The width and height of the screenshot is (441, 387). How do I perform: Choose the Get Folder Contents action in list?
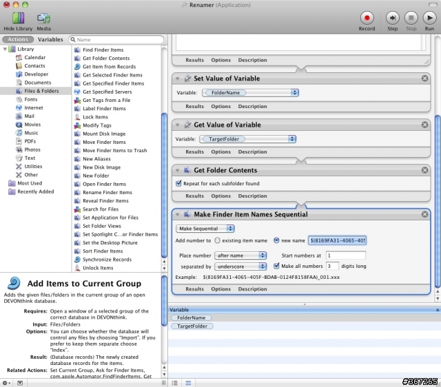click(106, 58)
